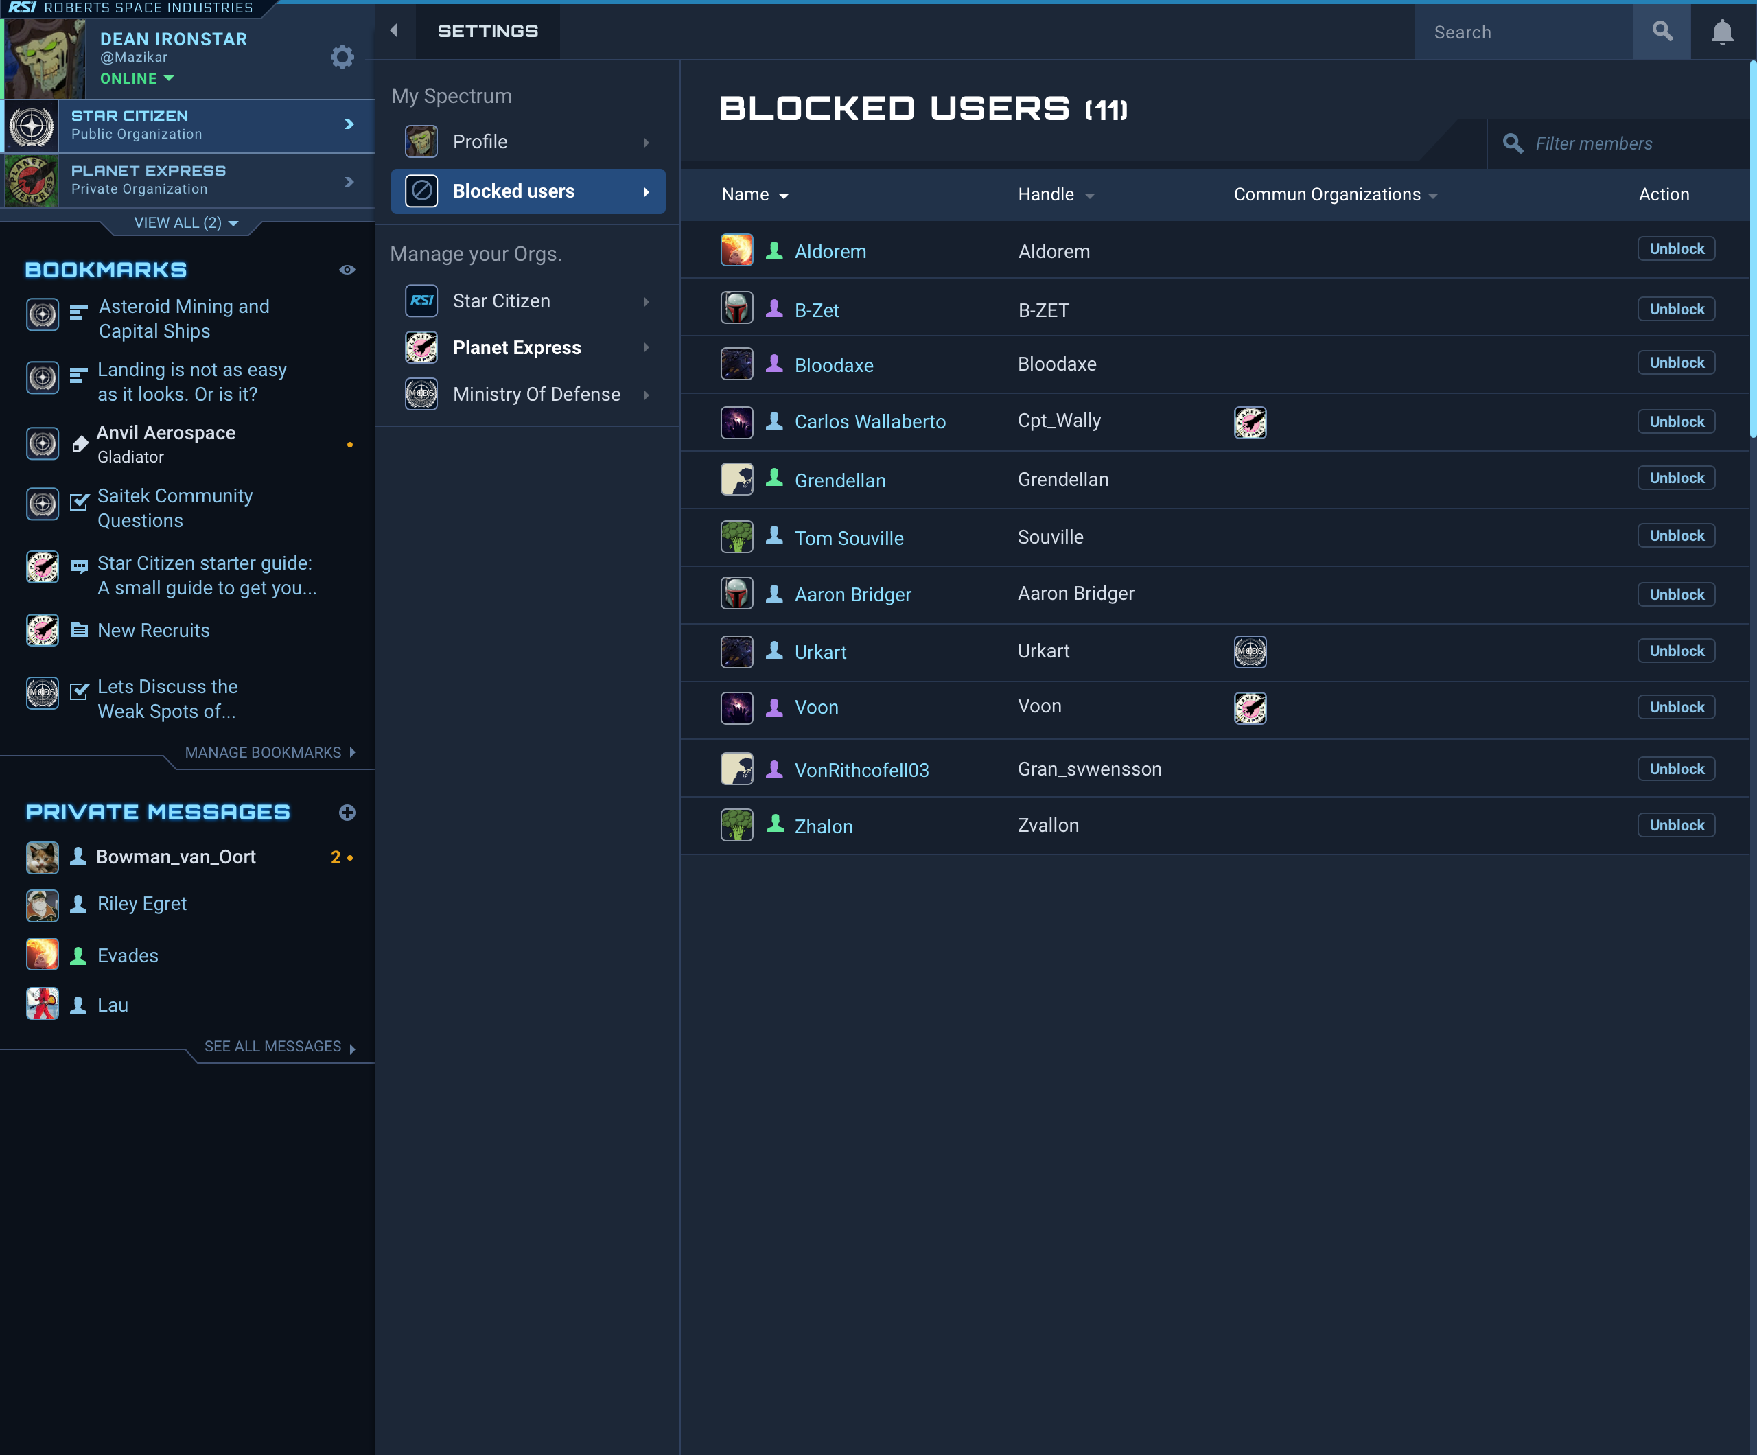Viewport: 1757px width, 1455px height.
Task: Click the Blocked users no-entry icon
Action: click(x=421, y=191)
